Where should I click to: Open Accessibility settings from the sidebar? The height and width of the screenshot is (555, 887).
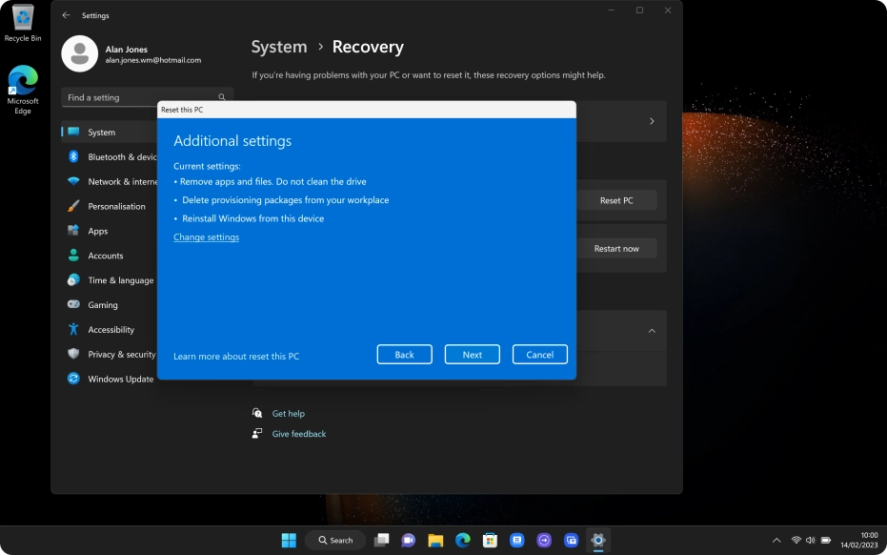pos(114,329)
